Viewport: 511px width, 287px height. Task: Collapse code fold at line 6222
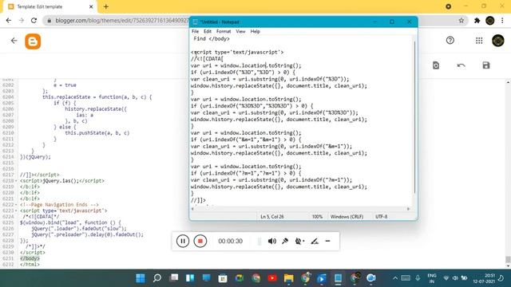[16, 205]
